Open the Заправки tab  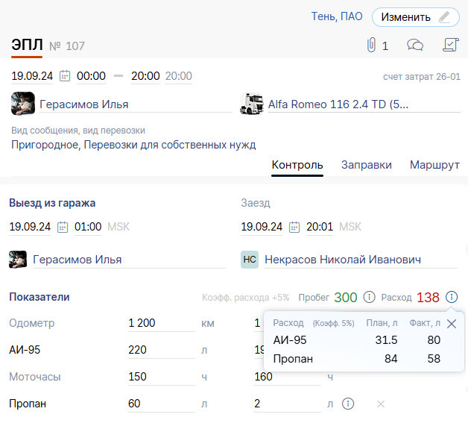pos(366,165)
